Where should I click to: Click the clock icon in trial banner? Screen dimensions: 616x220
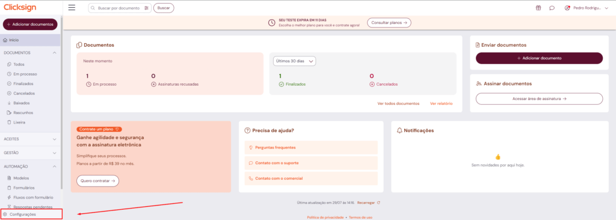click(271, 22)
